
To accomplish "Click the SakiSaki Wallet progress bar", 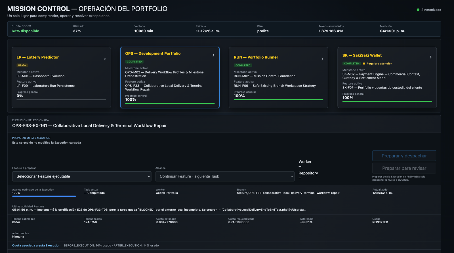I will 387,101.
